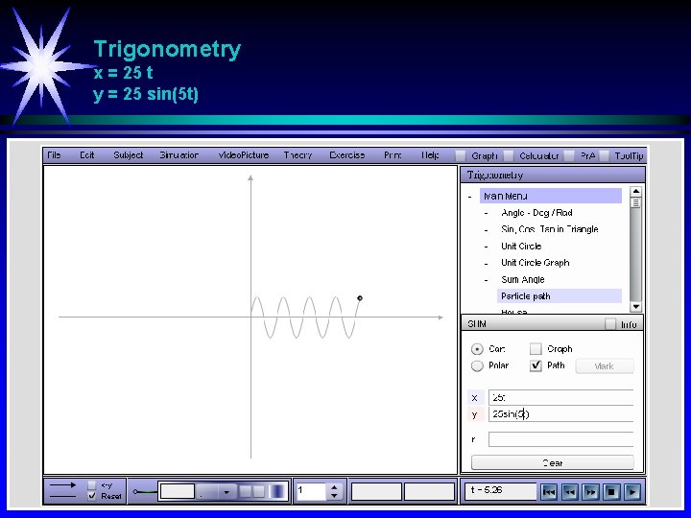Select Main Menu in the tree
This screenshot has width=691, height=518.
pos(551,196)
